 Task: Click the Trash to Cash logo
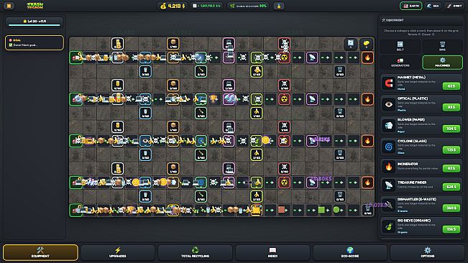pos(35,6)
